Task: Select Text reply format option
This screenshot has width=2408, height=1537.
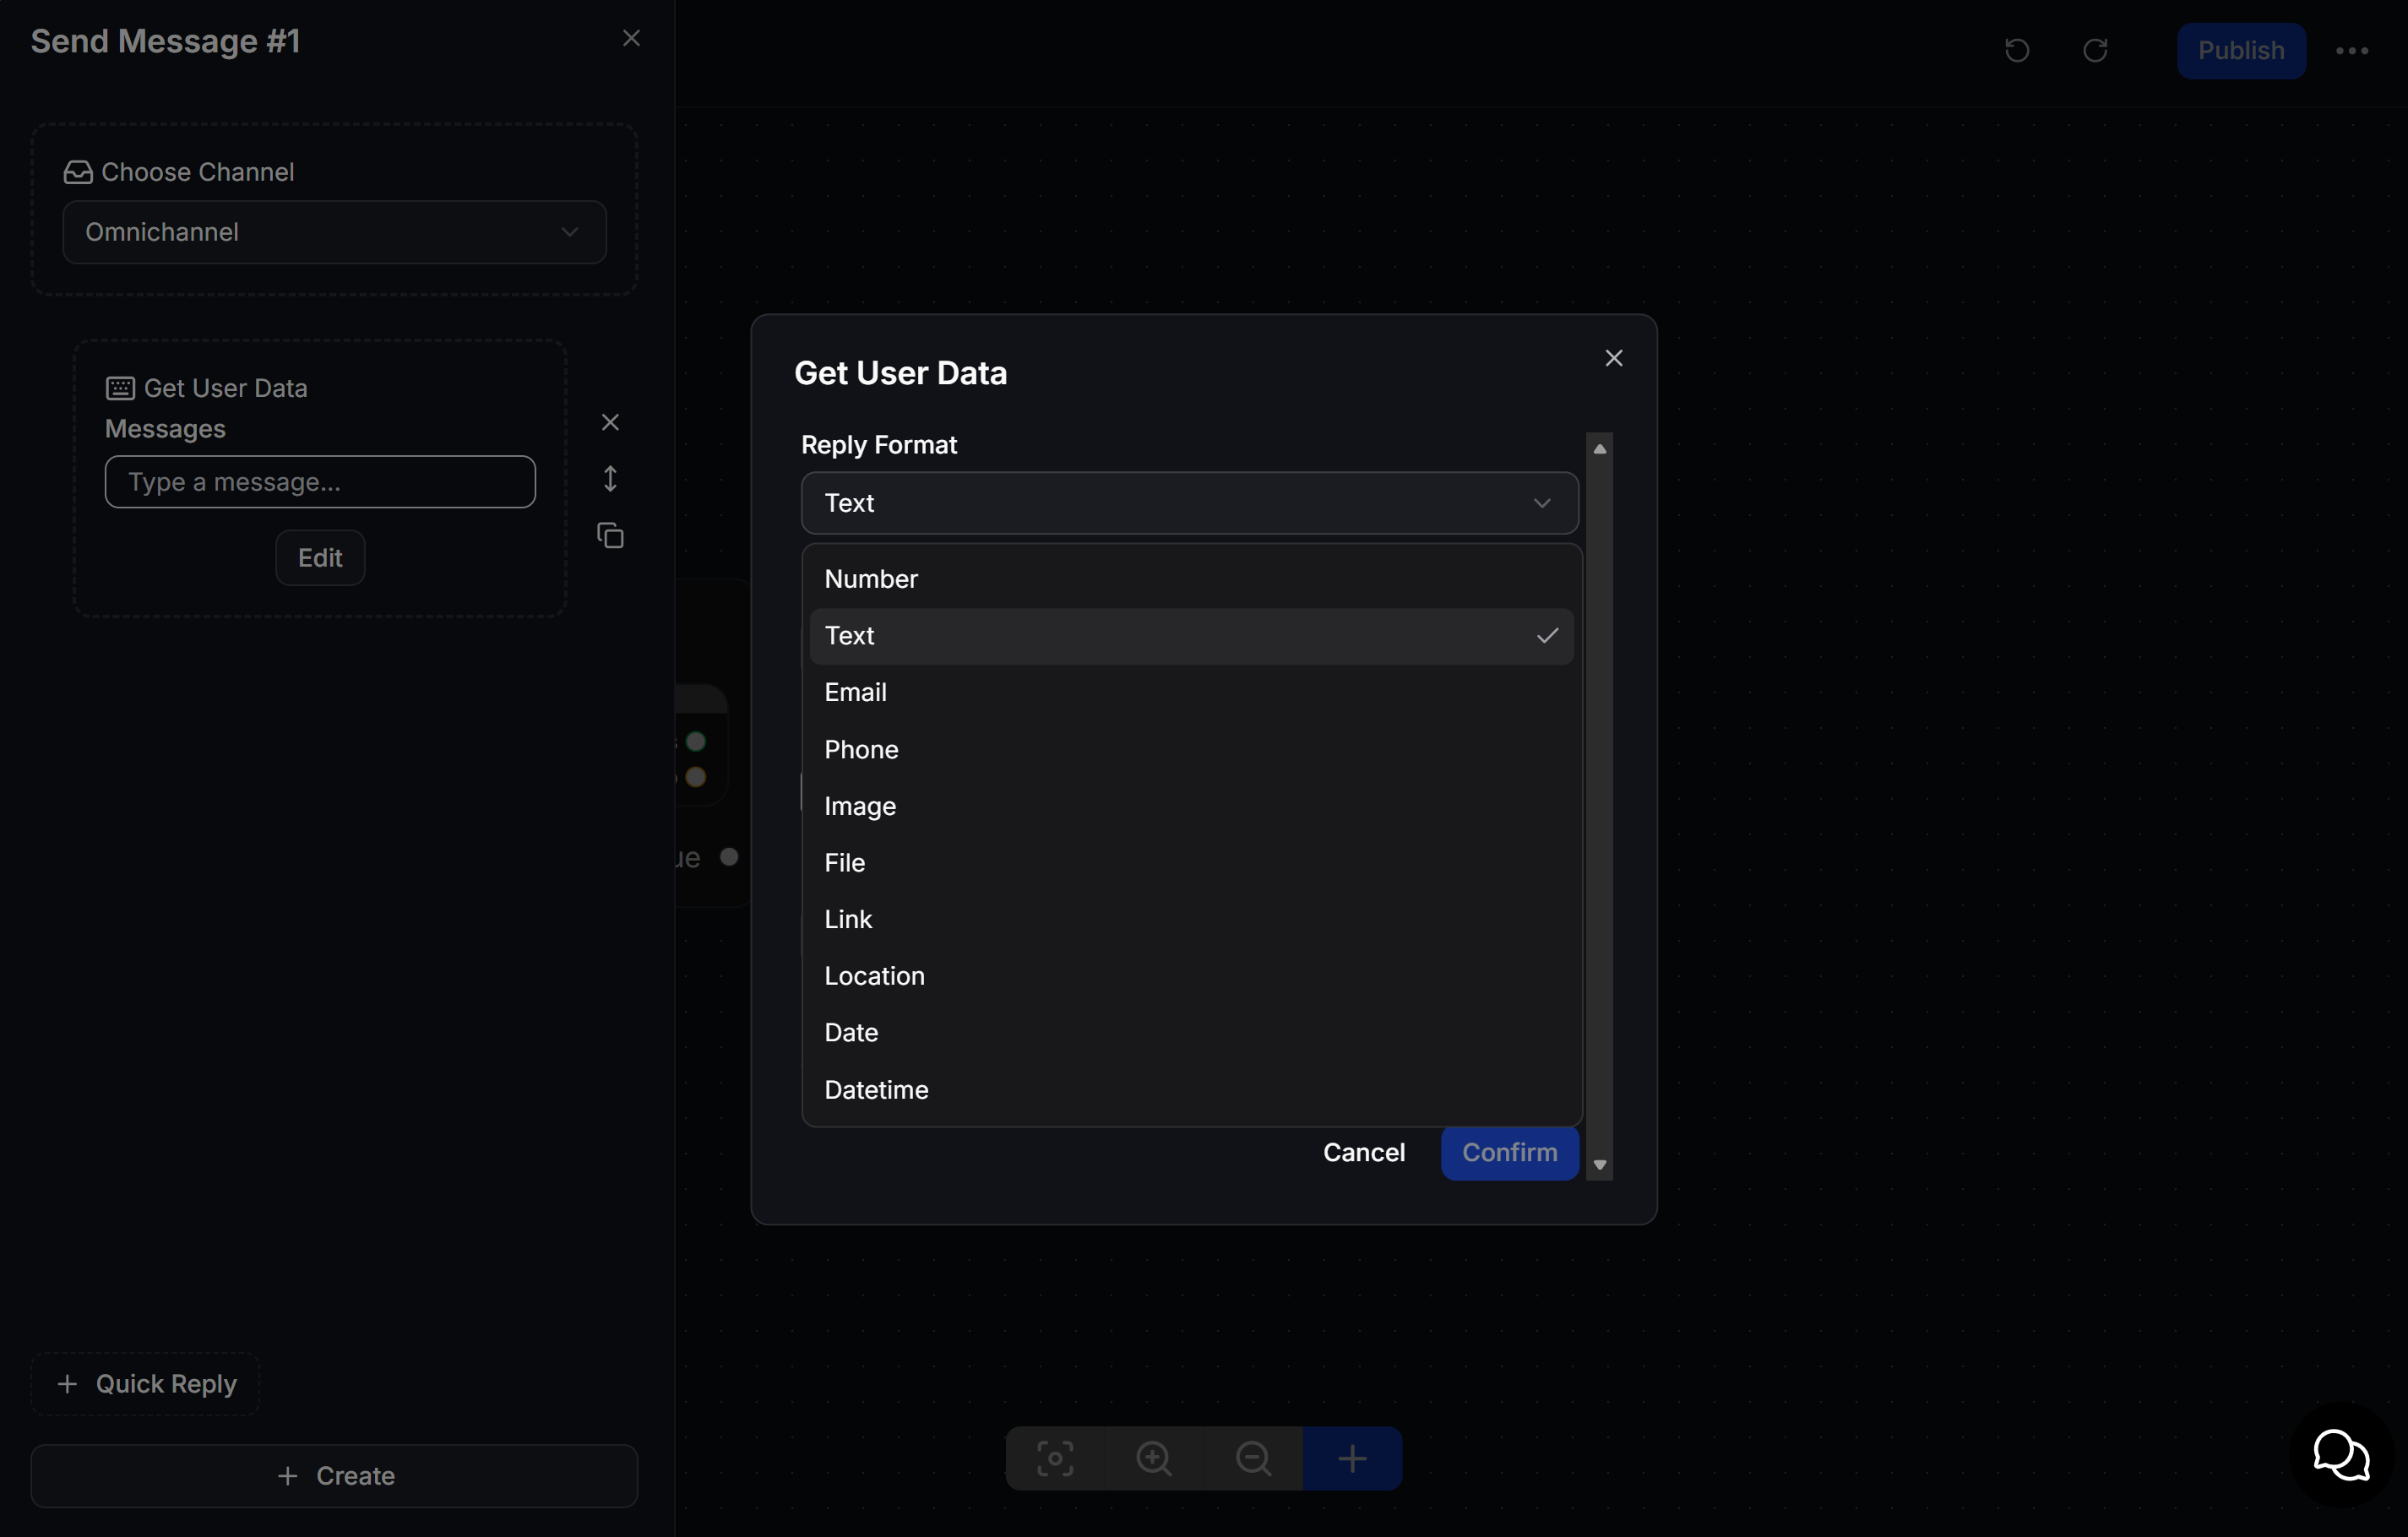Action: click(x=1191, y=636)
